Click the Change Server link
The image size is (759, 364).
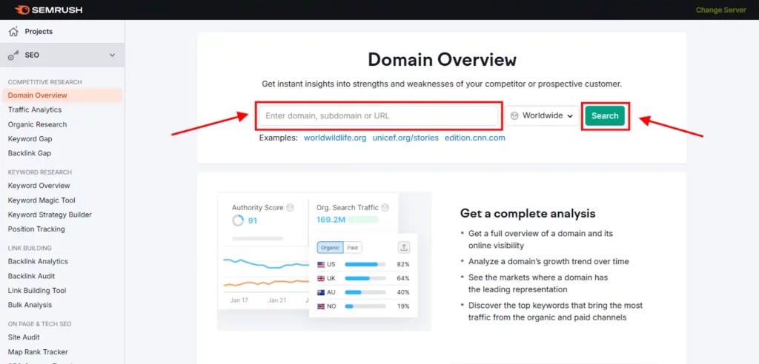tap(720, 10)
